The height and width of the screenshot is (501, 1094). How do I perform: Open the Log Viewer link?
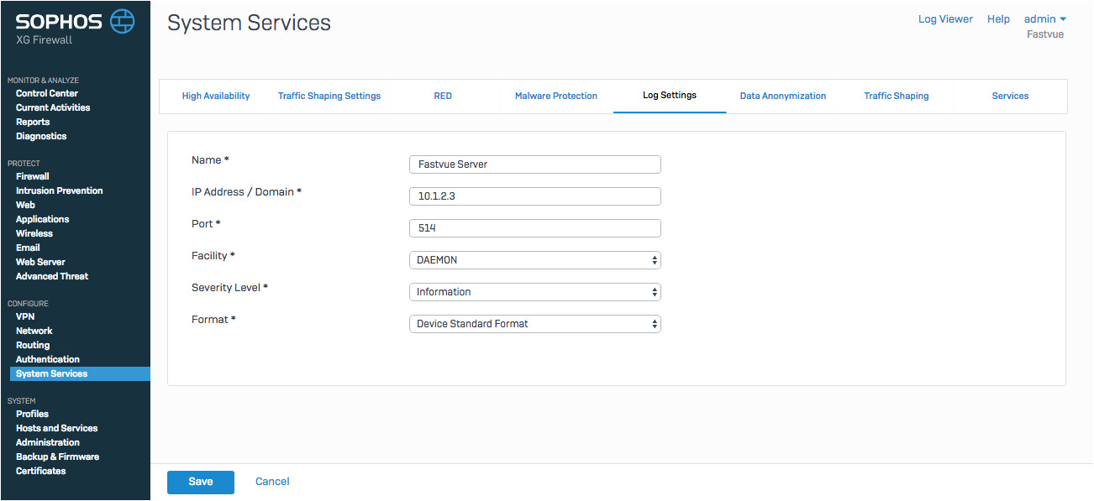click(x=945, y=19)
